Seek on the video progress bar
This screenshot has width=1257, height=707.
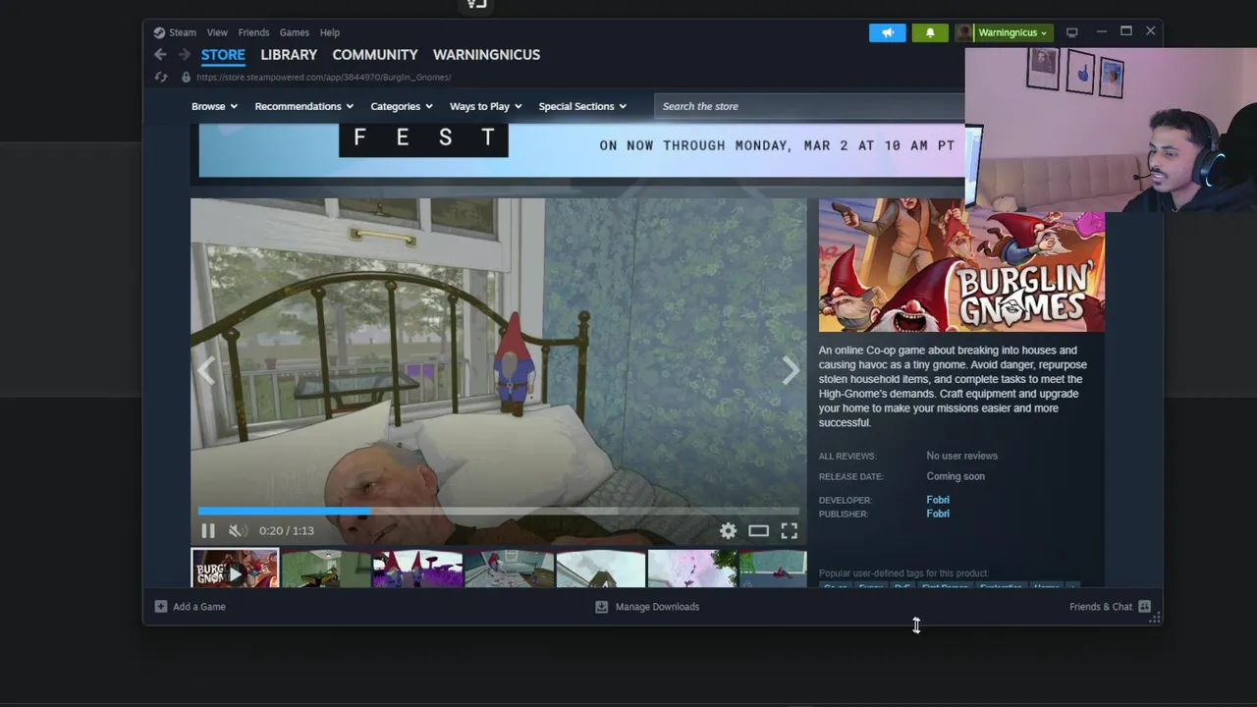pos(499,511)
